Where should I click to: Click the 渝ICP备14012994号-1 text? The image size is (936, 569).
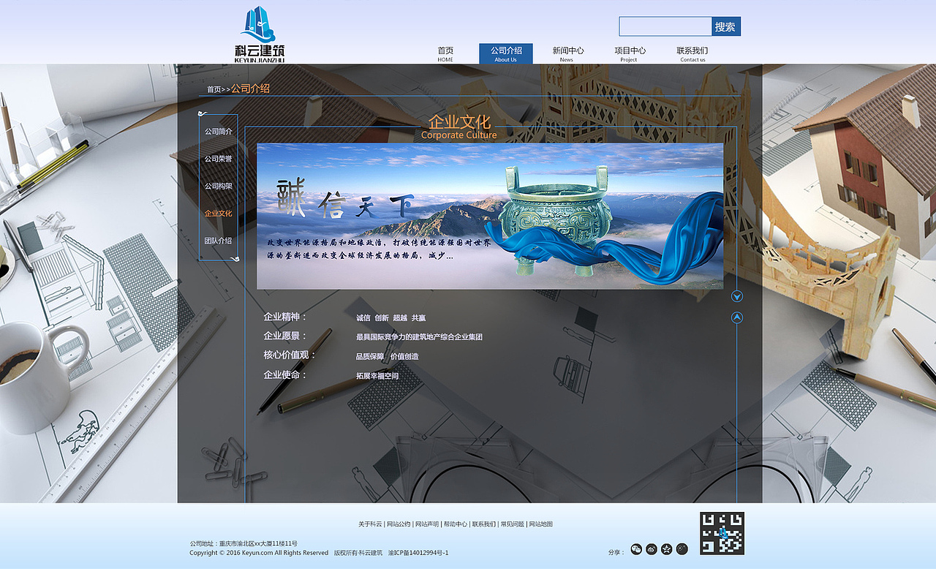coord(418,553)
